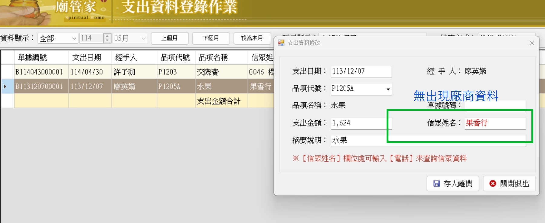Expand the 品項代號 P1205A combo box
The image size is (545, 223).
[388, 89]
